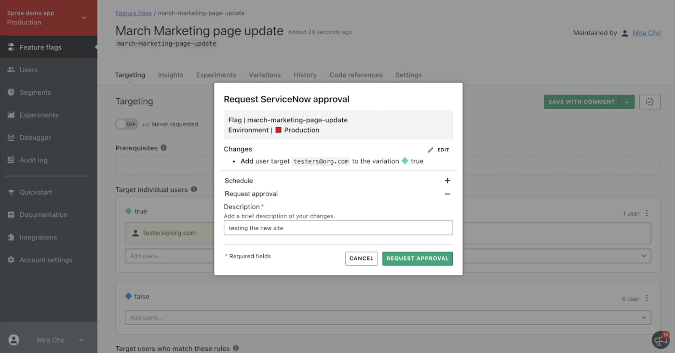
Task: Click the Request Approval button
Action: (x=418, y=259)
